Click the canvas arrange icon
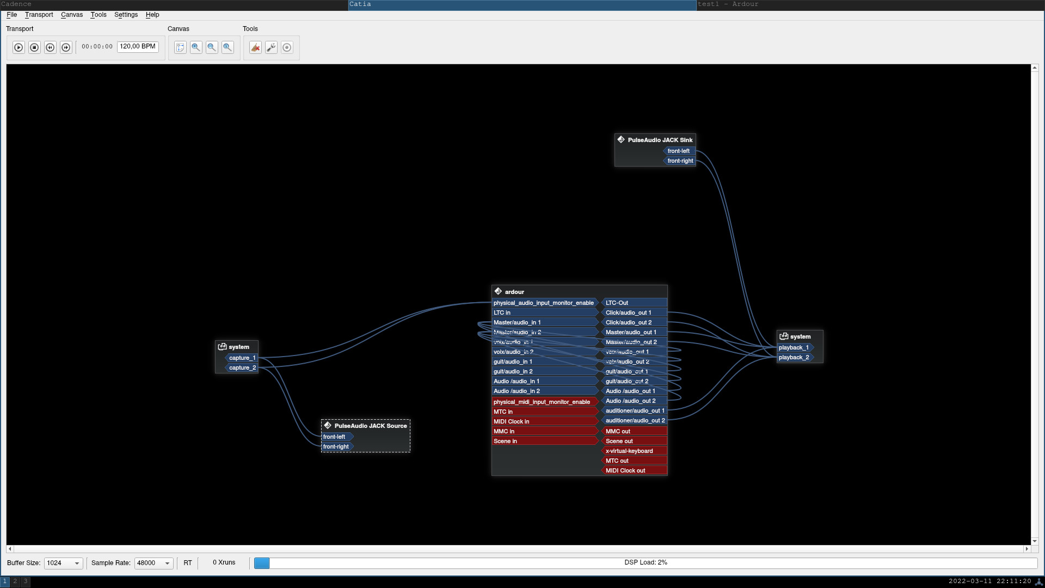 180,47
